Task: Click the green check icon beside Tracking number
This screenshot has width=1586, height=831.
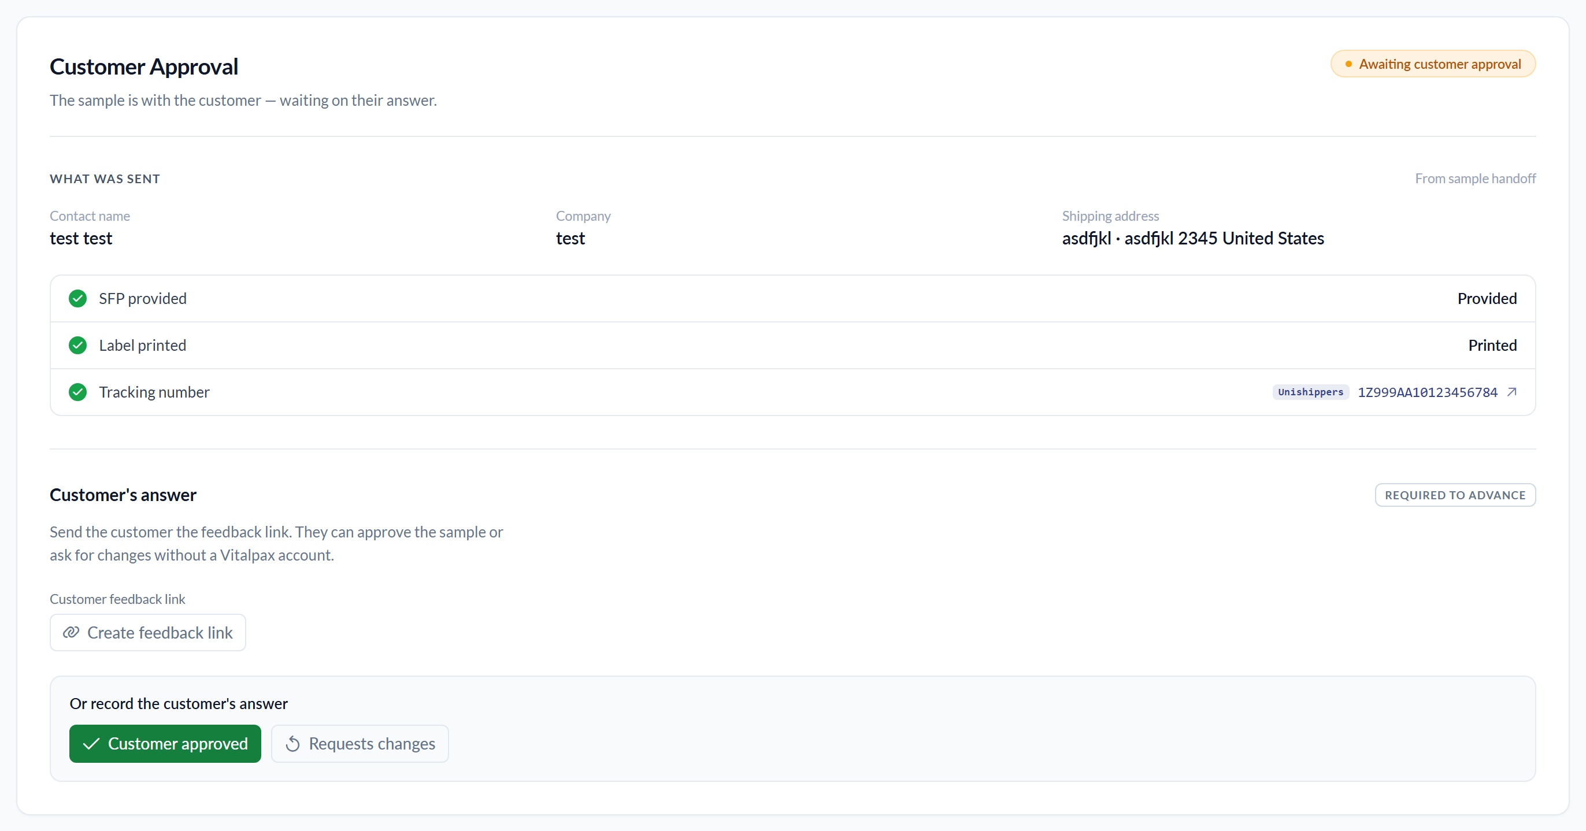Action: pyautogui.click(x=77, y=392)
